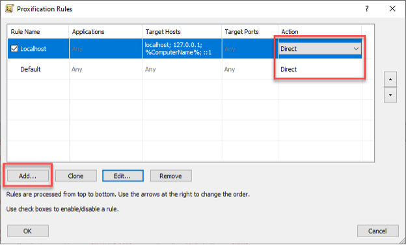
Task: Click the Action column header
Action: 320,32
